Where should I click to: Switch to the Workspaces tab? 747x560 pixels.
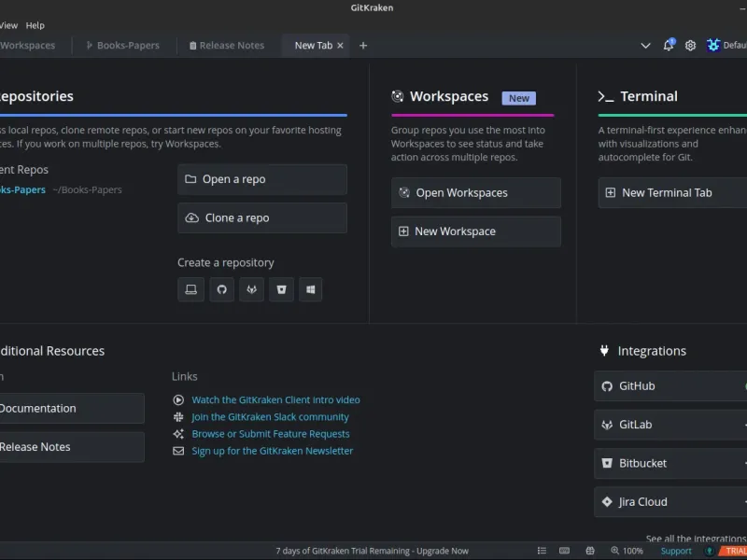pyautogui.click(x=28, y=45)
